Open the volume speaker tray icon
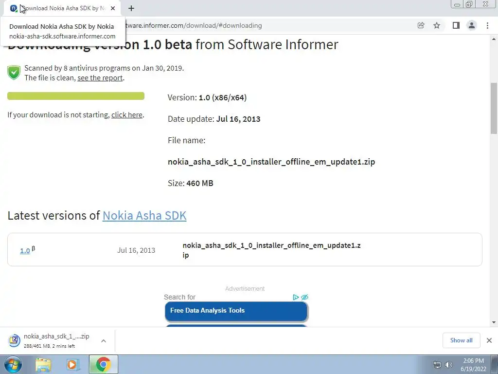 point(448,365)
